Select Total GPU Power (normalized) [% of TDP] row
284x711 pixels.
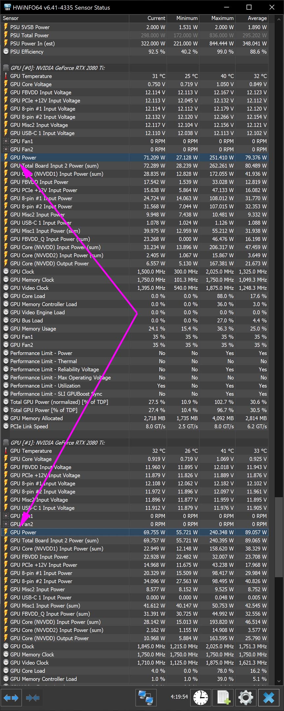pyautogui.click(x=134, y=402)
